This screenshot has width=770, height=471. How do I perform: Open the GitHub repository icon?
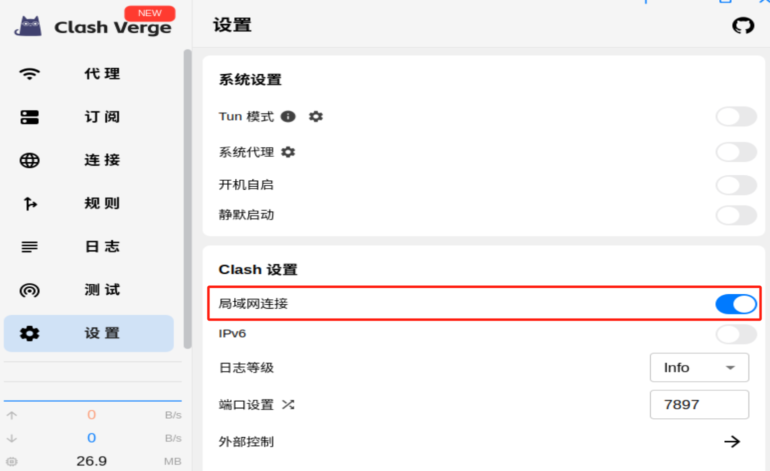(743, 25)
